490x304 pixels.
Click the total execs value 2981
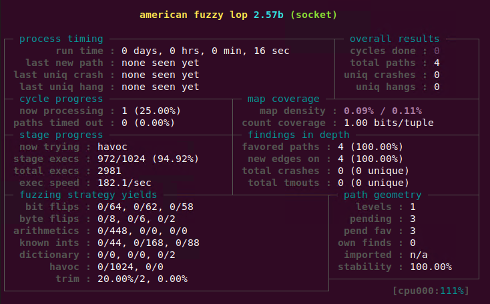[x=109, y=171]
